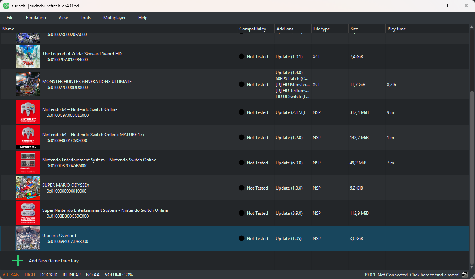Select The Legend of Zelda: Skyward Sword HD
The height and width of the screenshot is (279, 475).
point(82,54)
